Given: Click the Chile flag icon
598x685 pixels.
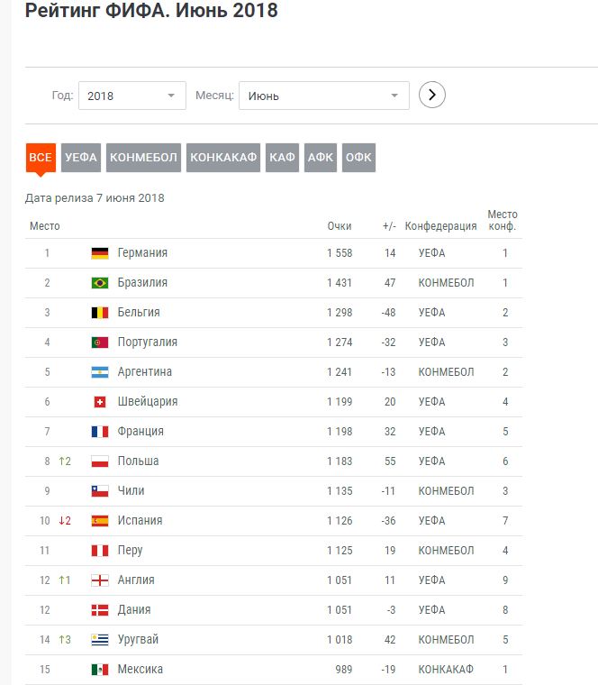Looking at the screenshot, I should pyautogui.click(x=100, y=491).
